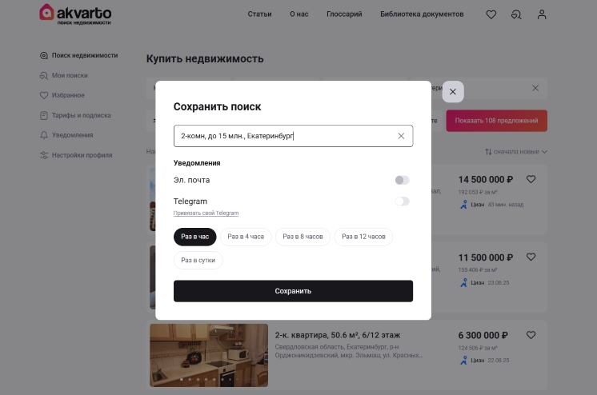Click the search name input field
597x395 pixels.
click(x=293, y=136)
